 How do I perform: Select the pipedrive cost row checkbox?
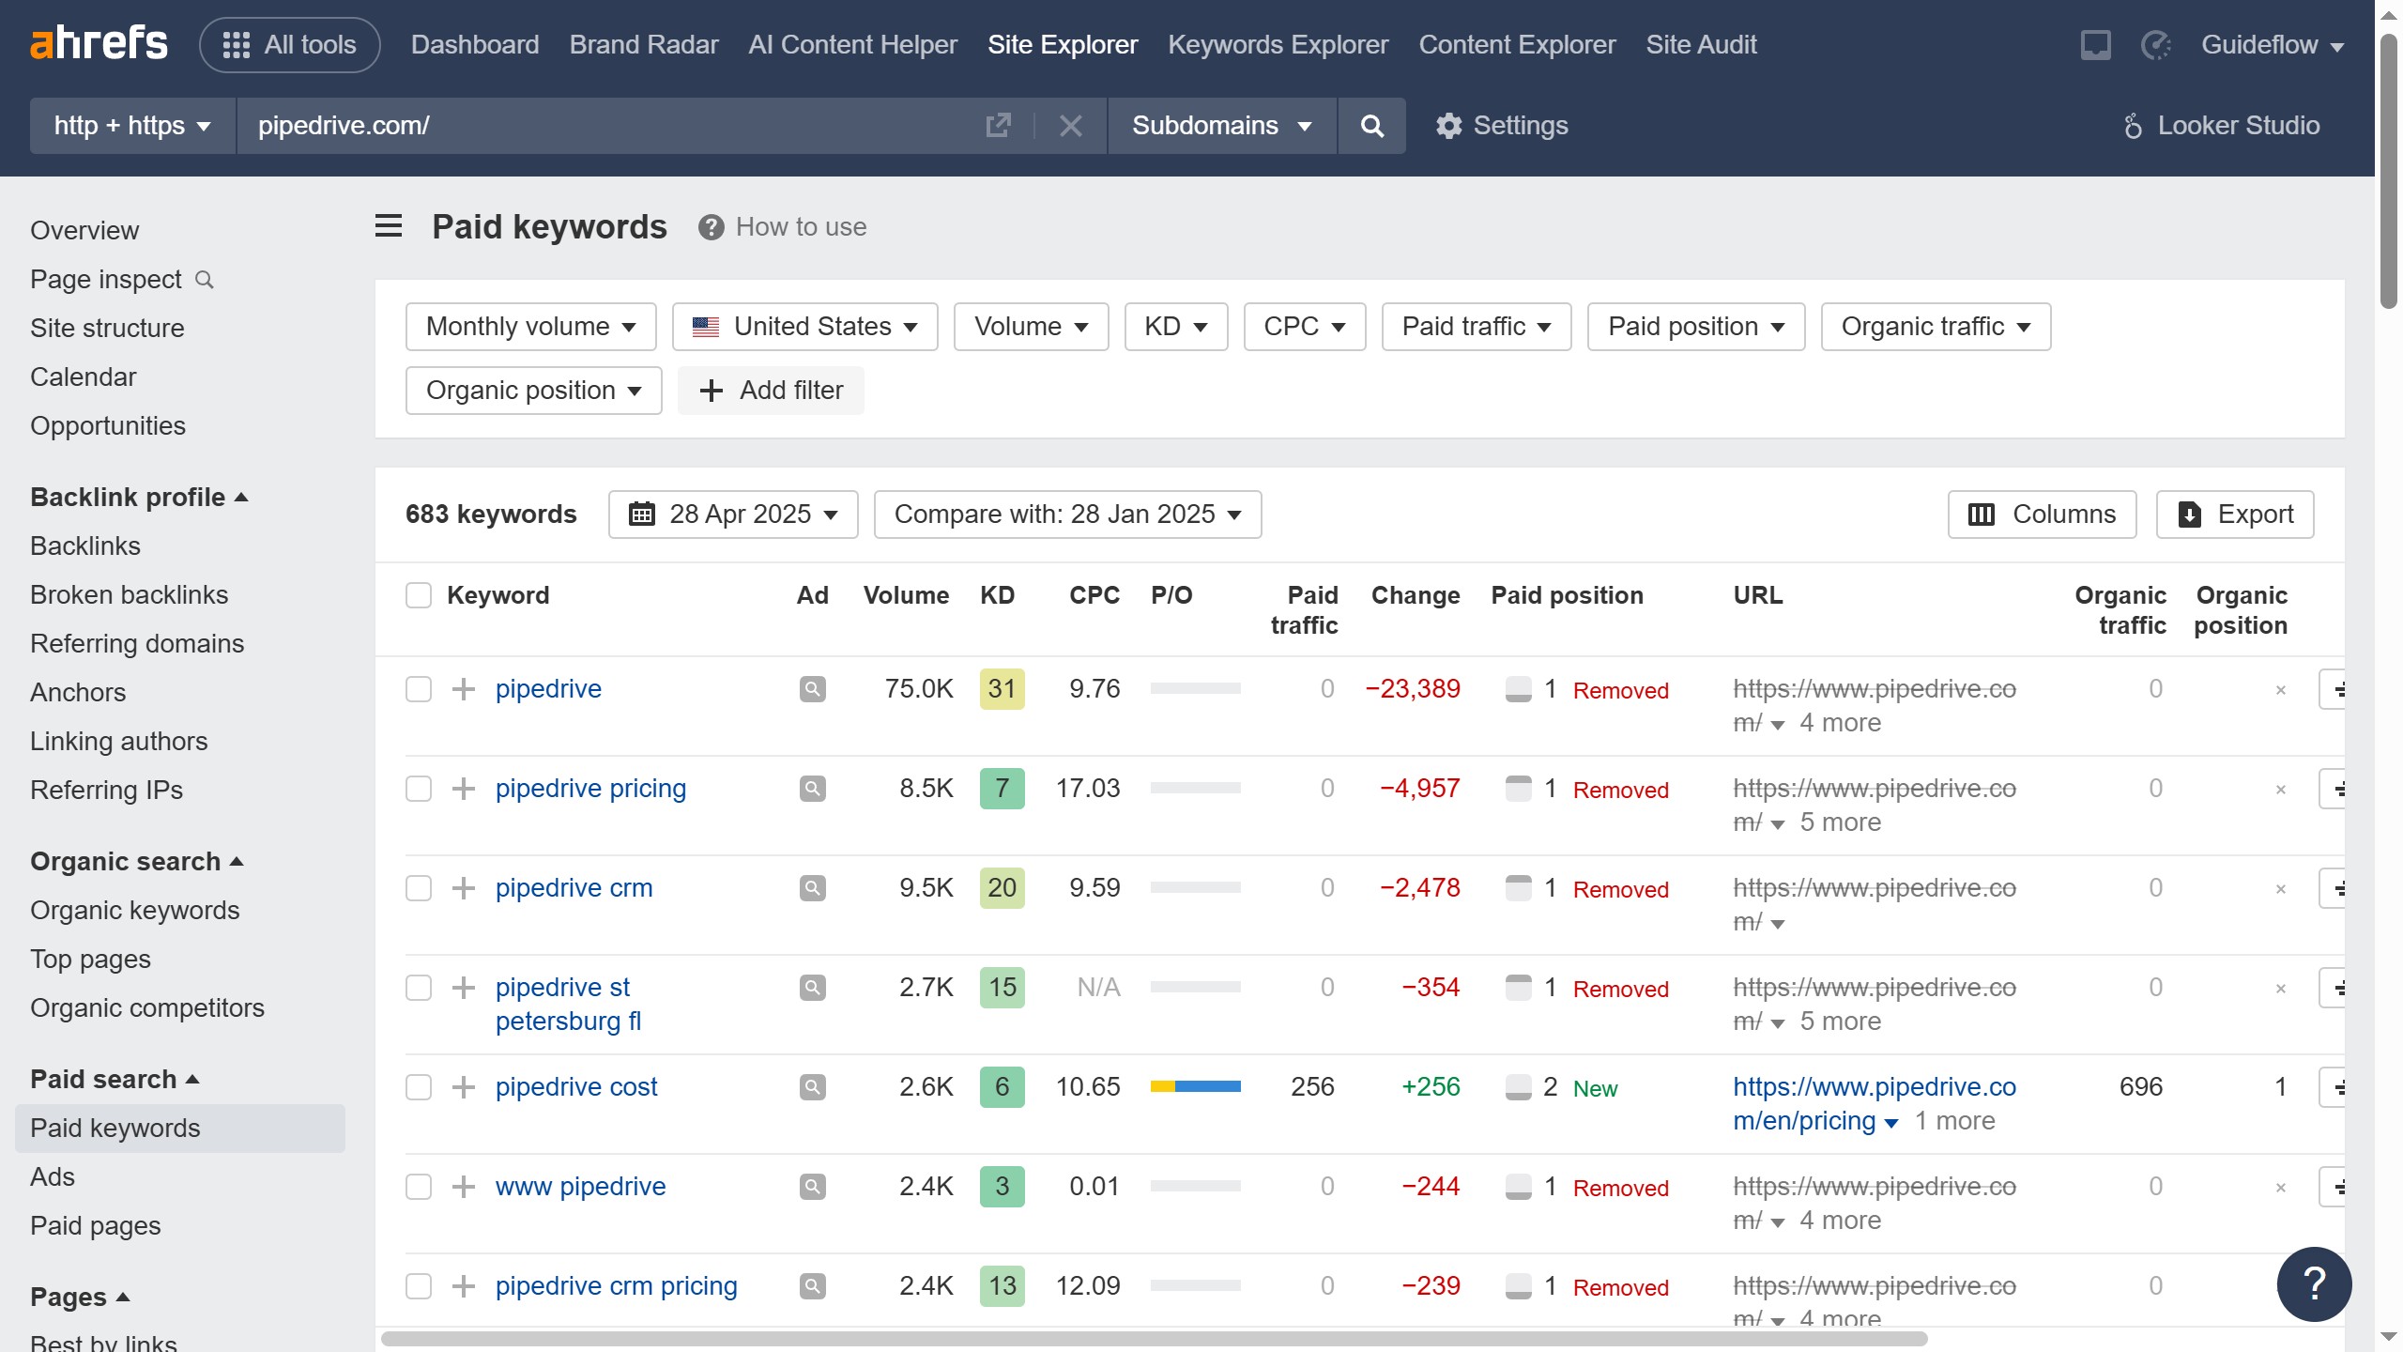419,1087
